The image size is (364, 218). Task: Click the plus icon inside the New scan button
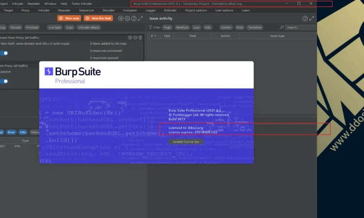(61, 18)
